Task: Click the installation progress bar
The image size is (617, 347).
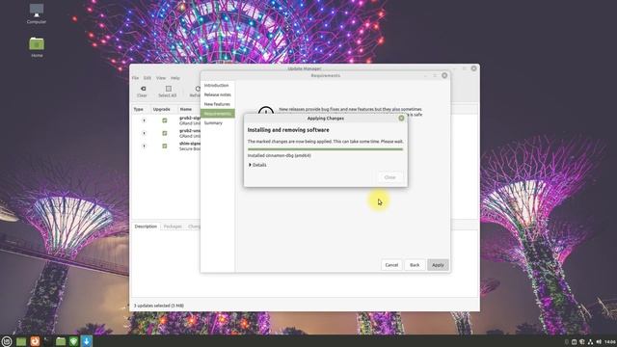Action: [x=326, y=149]
